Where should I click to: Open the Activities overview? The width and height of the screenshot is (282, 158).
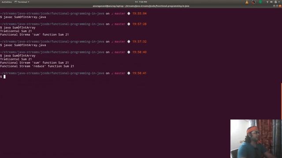point(7,2)
